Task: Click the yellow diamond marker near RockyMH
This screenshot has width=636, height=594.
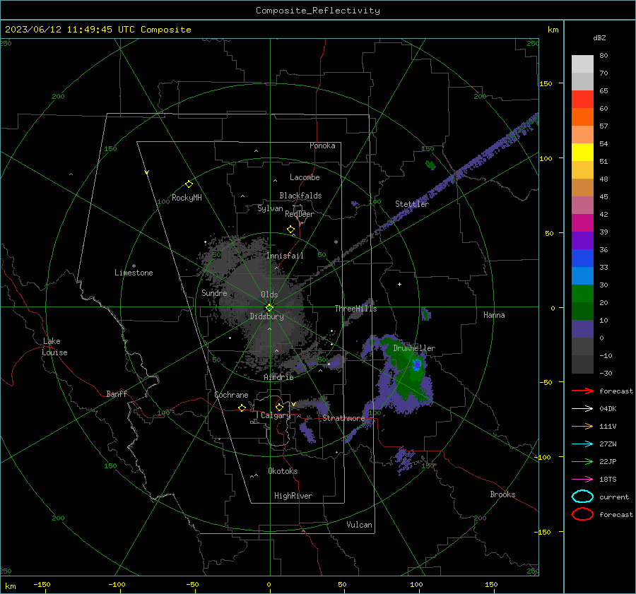Action: pos(189,184)
